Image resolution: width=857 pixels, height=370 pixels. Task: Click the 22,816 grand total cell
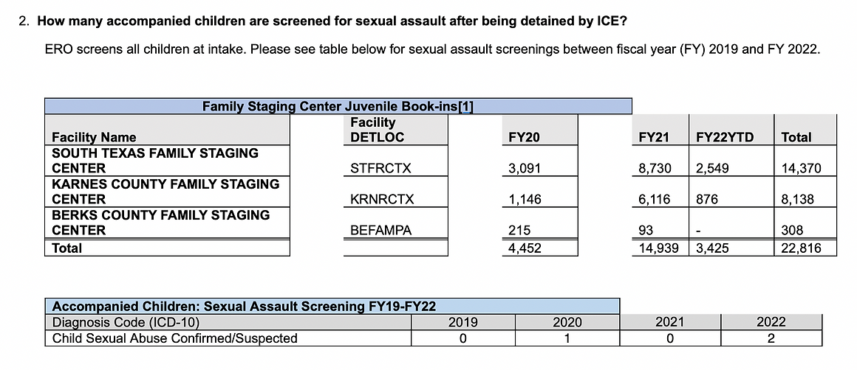point(802,248)
